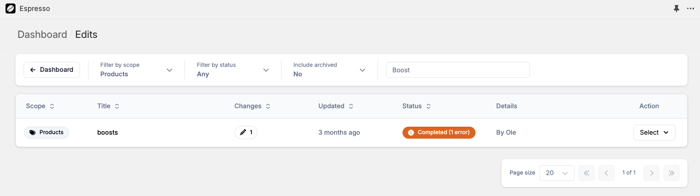This screenshot has width=700, height=196.
Task: Click the Espresso app logo icon
Action: tap(10, 8)
